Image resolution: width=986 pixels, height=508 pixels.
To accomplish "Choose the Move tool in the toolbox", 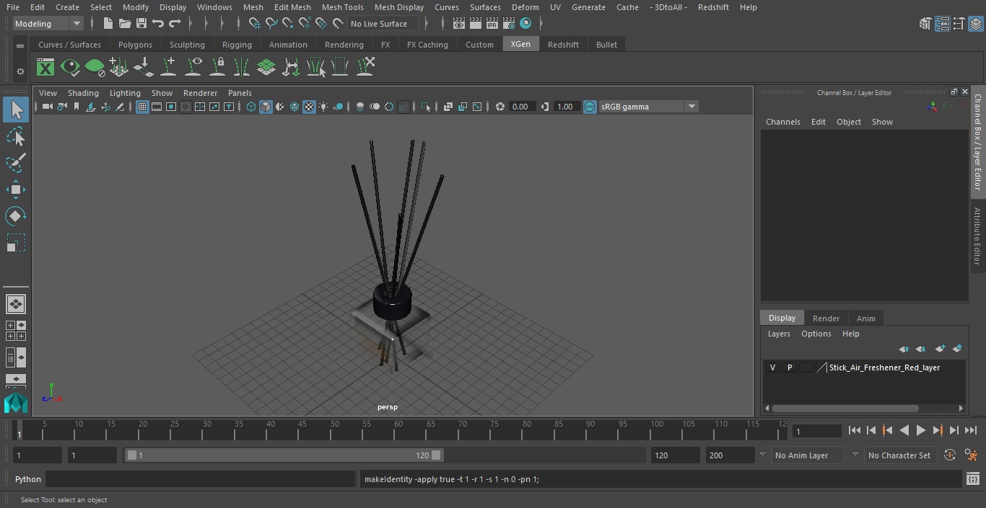I will (x=15, y=190).
